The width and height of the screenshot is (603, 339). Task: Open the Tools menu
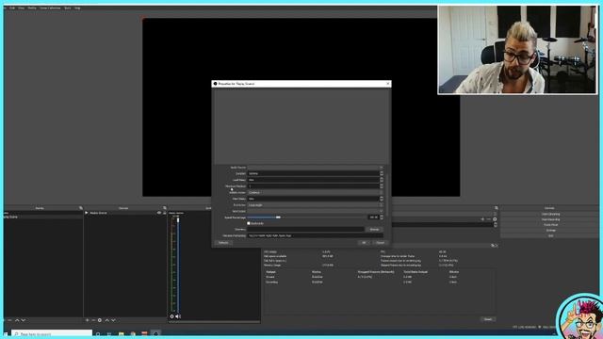click(68, 8)
